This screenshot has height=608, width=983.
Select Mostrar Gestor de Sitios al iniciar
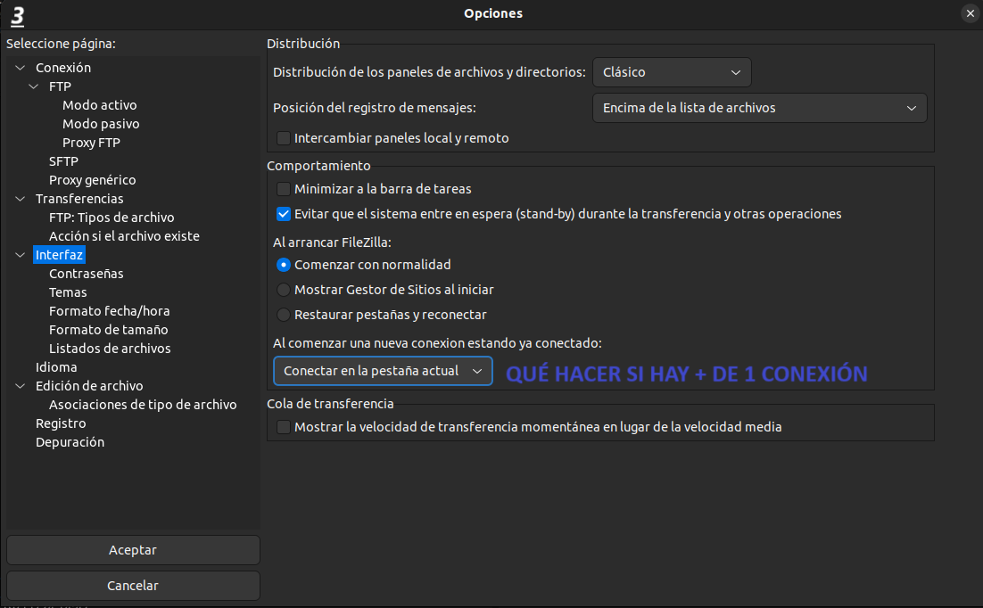(284, 290)
